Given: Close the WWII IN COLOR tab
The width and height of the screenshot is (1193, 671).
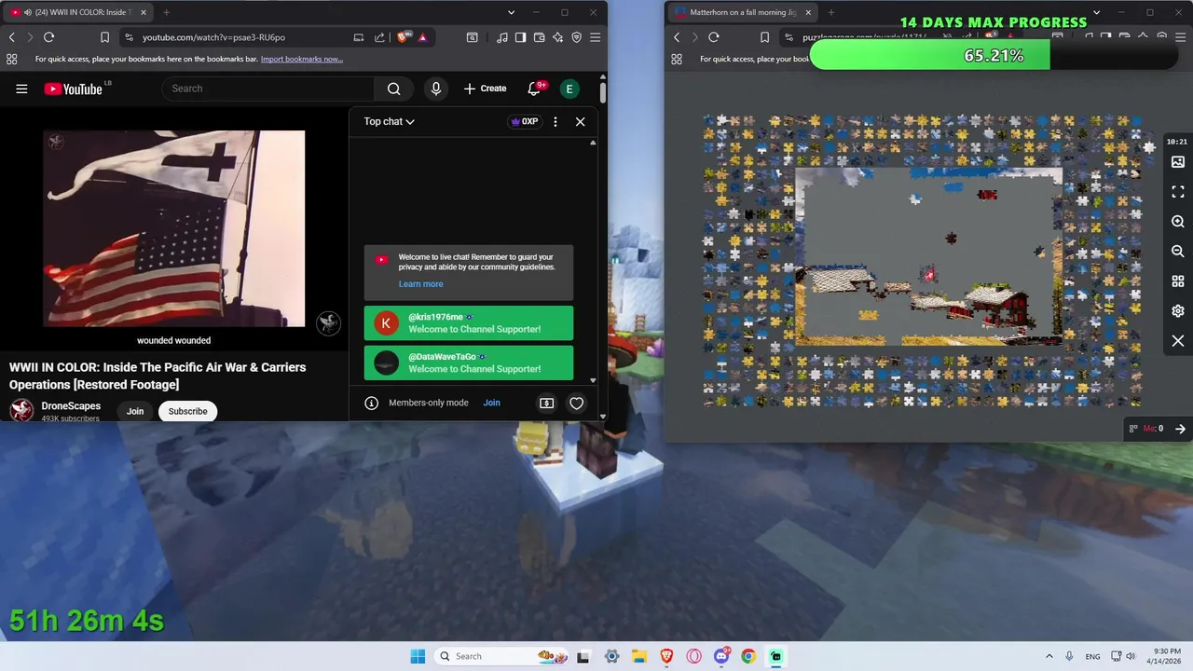Looking at the screenshot, I should click(x=142, y=12).
